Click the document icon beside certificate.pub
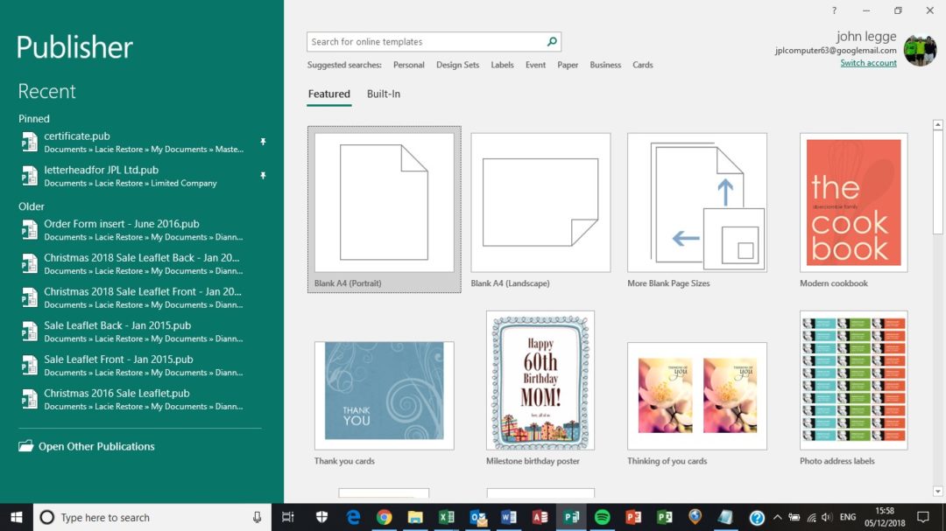The image size is (946, 531). click(28, 142)
